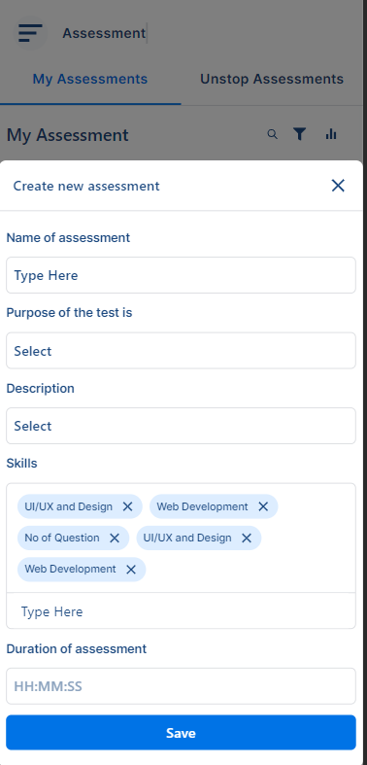
Task: Open the Purpose of the test Select dropdown
Action: coord(181,351)
